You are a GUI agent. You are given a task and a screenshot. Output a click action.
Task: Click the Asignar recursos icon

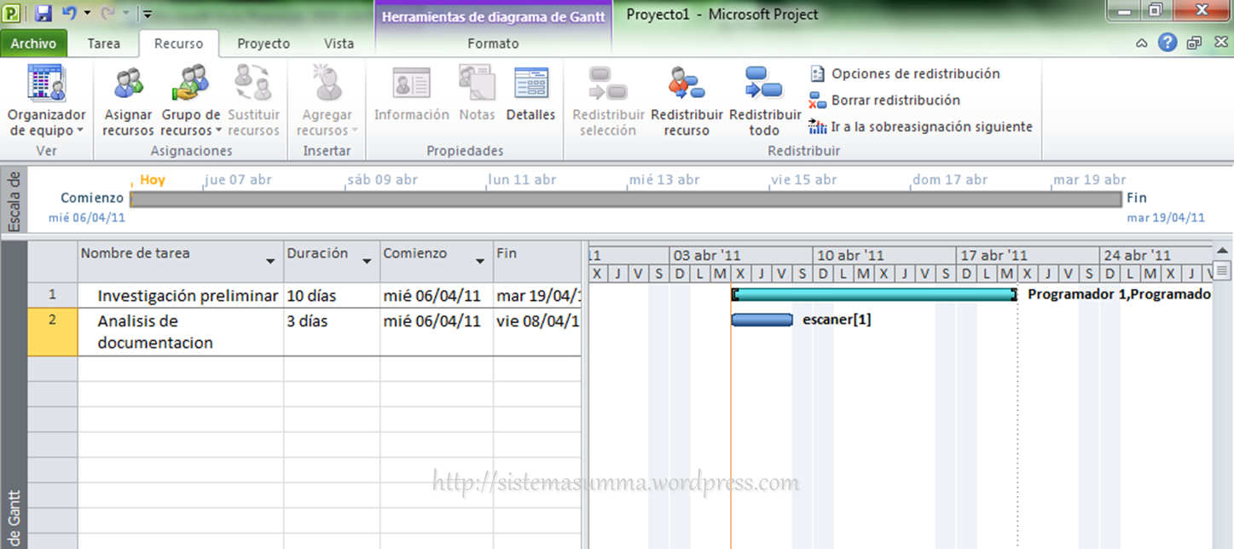[128, 85]
